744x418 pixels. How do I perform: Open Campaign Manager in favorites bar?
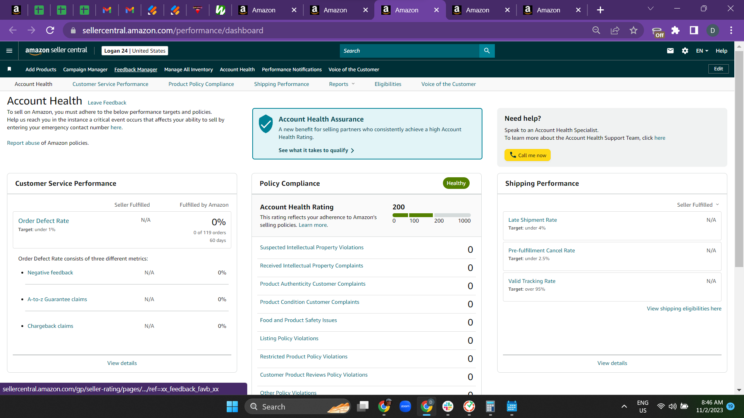tap(85, 69)
